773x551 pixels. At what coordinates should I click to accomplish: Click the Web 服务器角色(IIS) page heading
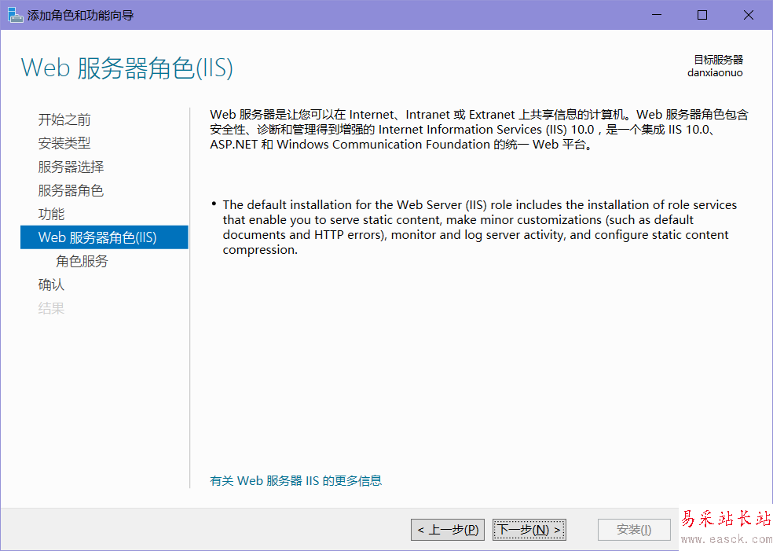(126, 68)
